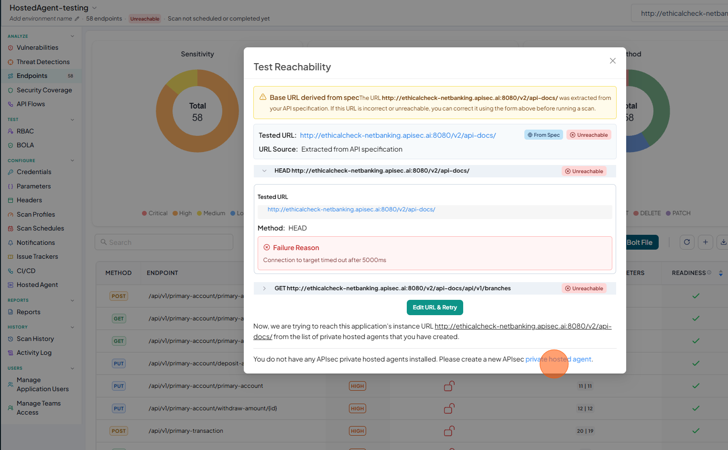The width and height of the screenshot is (728, 450).
Task: Click the METHOD column header
Action: pyautogui.click(x=118, y=273)
